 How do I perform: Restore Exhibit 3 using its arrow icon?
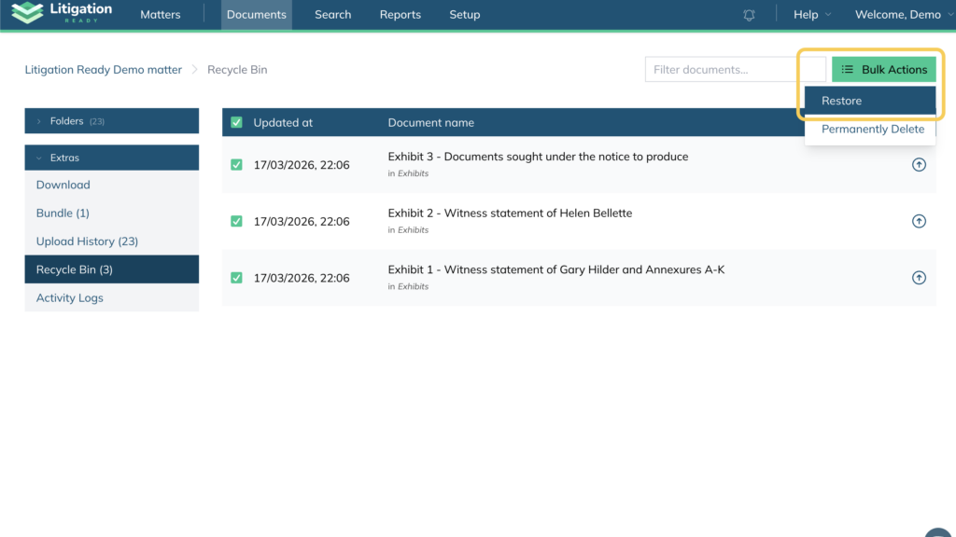(919, 165)
